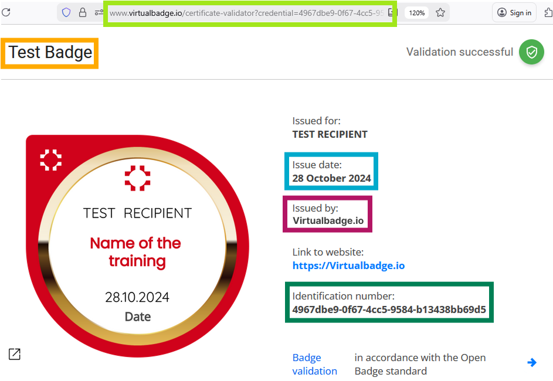The height and width of the screenshot is (381, 553).
Task: Select the Test Badge heading text
Action: [x=50, y=52]
